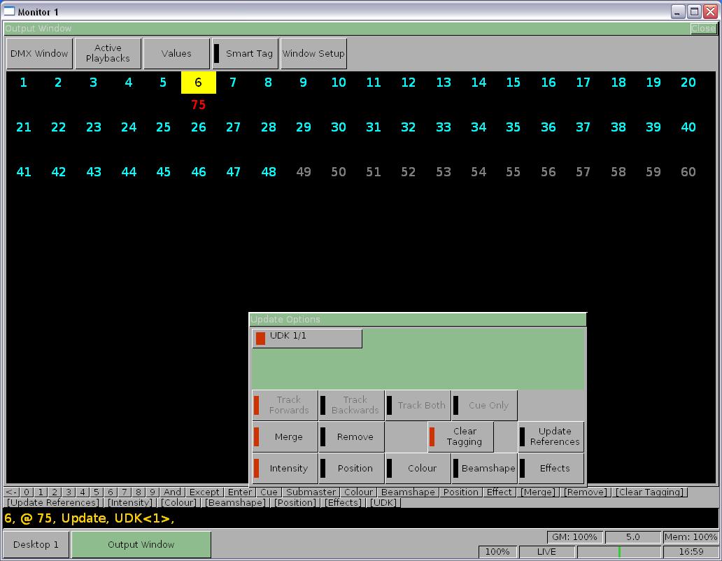This screenshot has height=561, width=722.
Task: Click digit 5 on command keypad
Action: tap(97, 492)
